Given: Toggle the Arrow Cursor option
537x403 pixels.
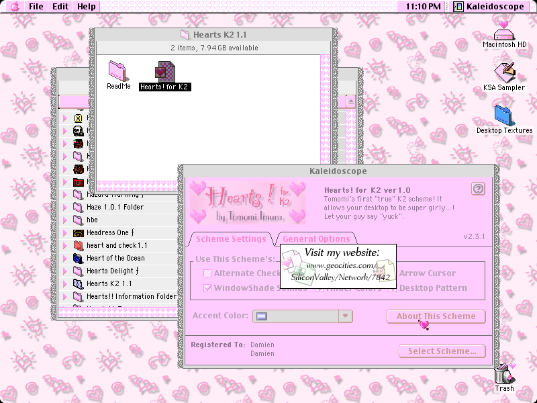Looking at the screenshot, I should pyautogui.click(x=427, y=273).
